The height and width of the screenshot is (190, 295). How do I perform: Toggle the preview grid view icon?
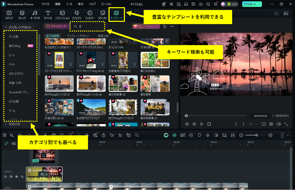point(277,13)
